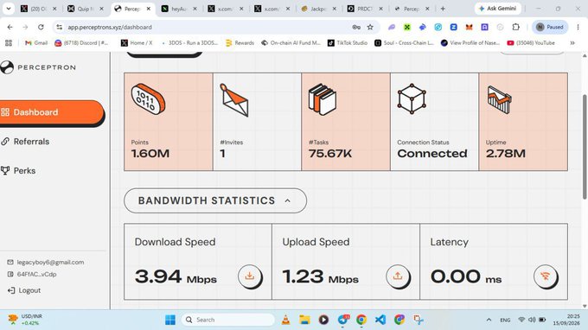Click the Tasks books icon
Image resolution: width=588 pixels, height=330 pixels.
point(323,99)
